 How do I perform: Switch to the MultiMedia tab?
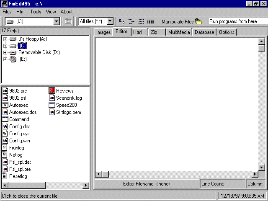179,32
